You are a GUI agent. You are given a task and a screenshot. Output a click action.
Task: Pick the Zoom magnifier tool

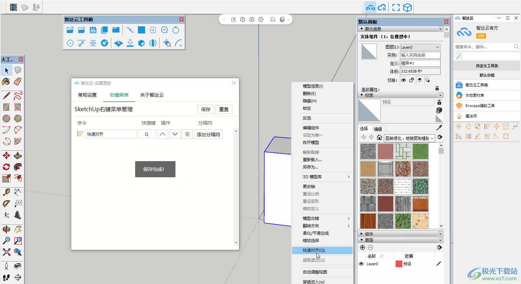point(6,241)
